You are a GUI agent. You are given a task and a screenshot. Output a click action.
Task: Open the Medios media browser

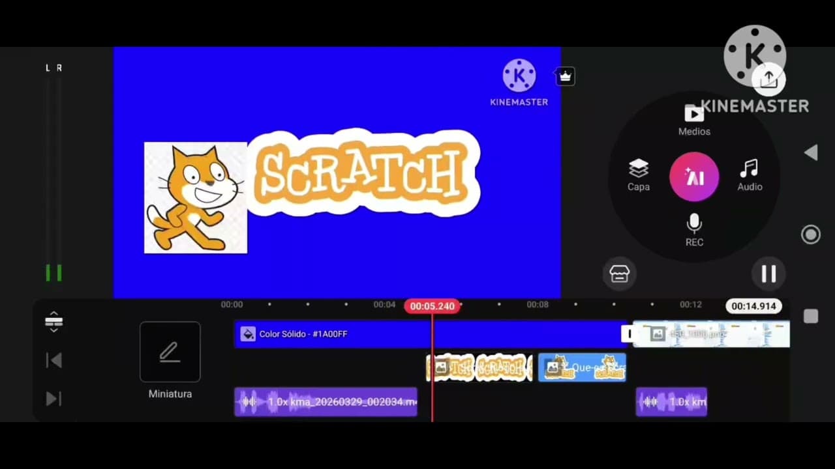694,121
